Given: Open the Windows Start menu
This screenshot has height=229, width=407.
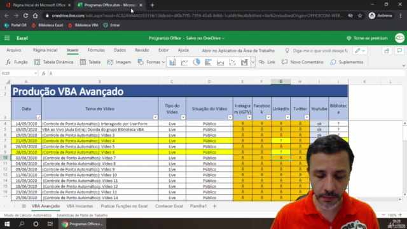Looking at the screenshot, I should pos(7,224).
